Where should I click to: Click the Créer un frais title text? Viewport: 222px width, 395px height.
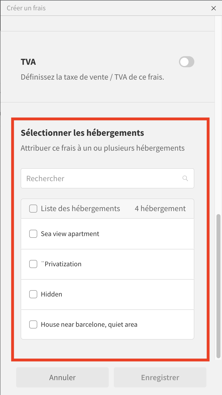[26, 8]
